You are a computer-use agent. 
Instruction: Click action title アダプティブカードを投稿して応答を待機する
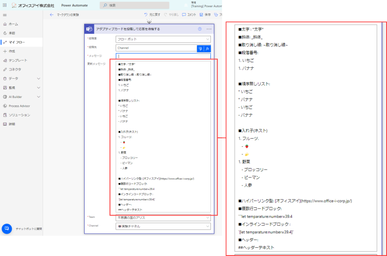pyautogui.click(x=128, y=29)
